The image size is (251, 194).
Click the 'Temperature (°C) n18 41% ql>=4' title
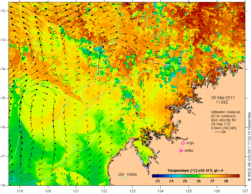point(195,171)
